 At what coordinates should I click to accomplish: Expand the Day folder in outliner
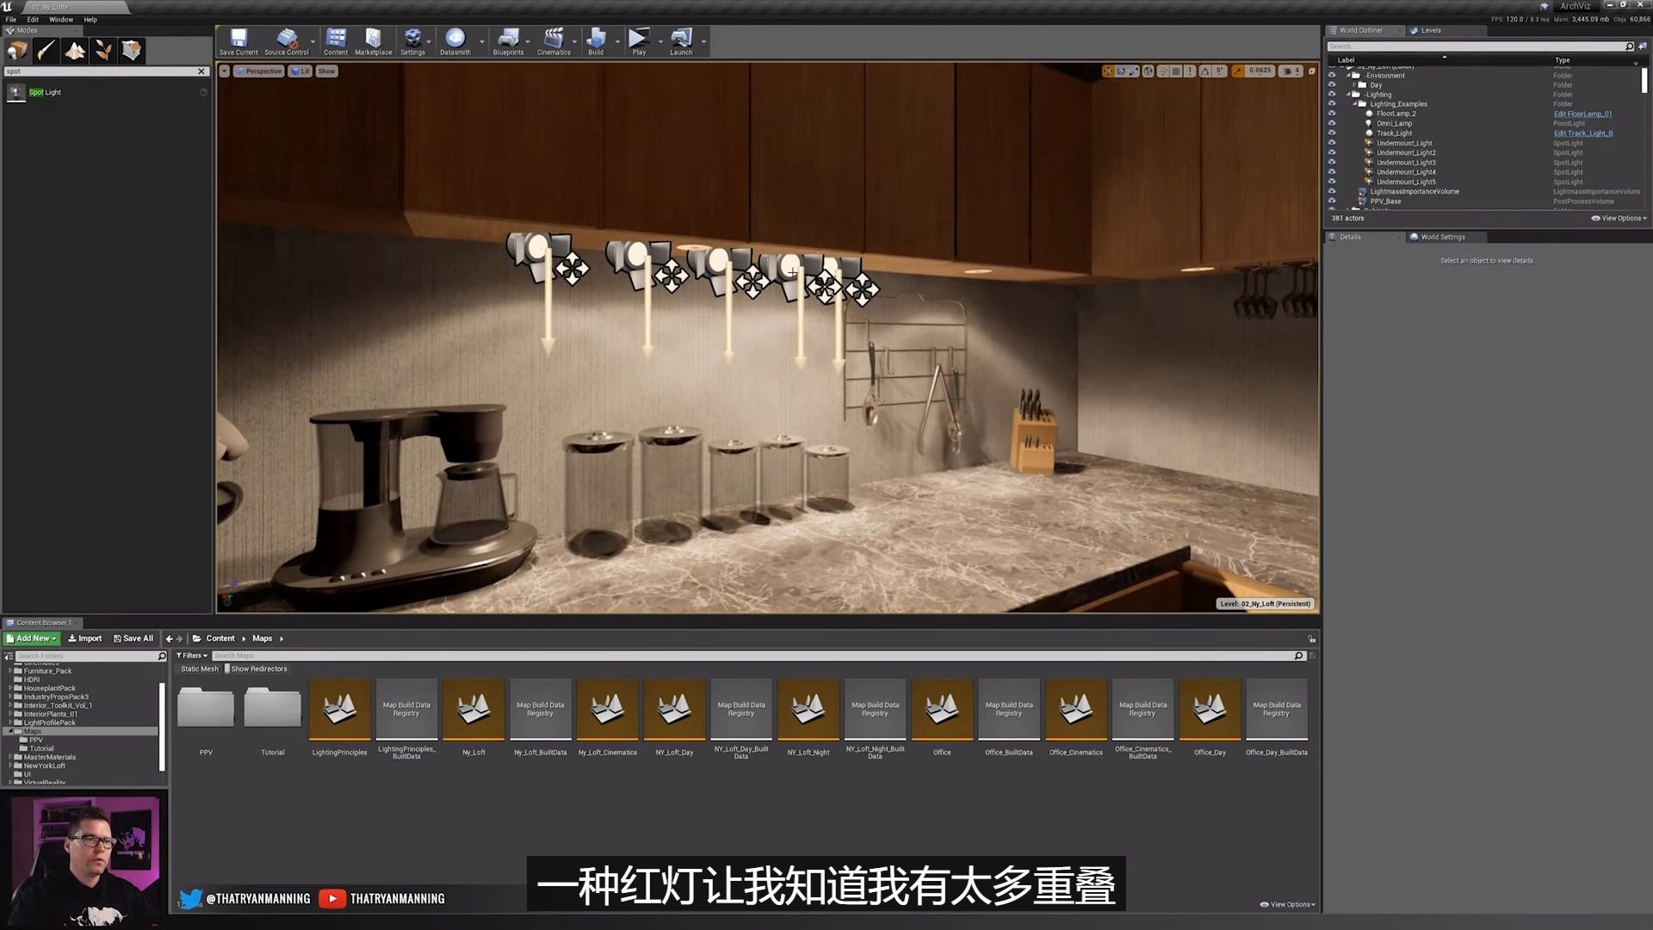coord(1354,85)
